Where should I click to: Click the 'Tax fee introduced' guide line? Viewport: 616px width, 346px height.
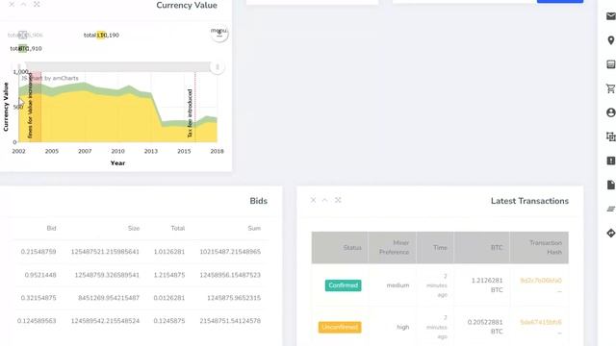tap(194, 107)
